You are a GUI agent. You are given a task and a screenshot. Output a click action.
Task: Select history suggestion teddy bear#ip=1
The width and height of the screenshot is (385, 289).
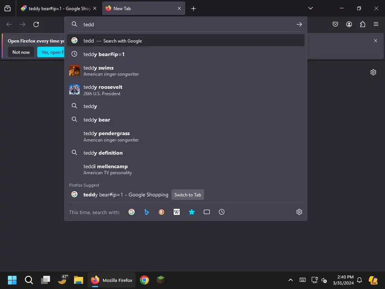pos(186,54)
